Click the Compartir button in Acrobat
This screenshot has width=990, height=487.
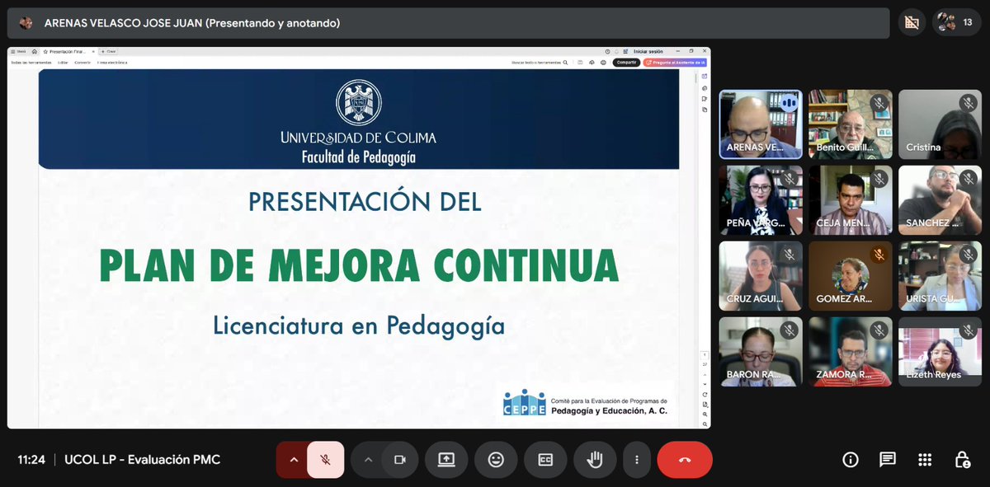click(625, 62)
